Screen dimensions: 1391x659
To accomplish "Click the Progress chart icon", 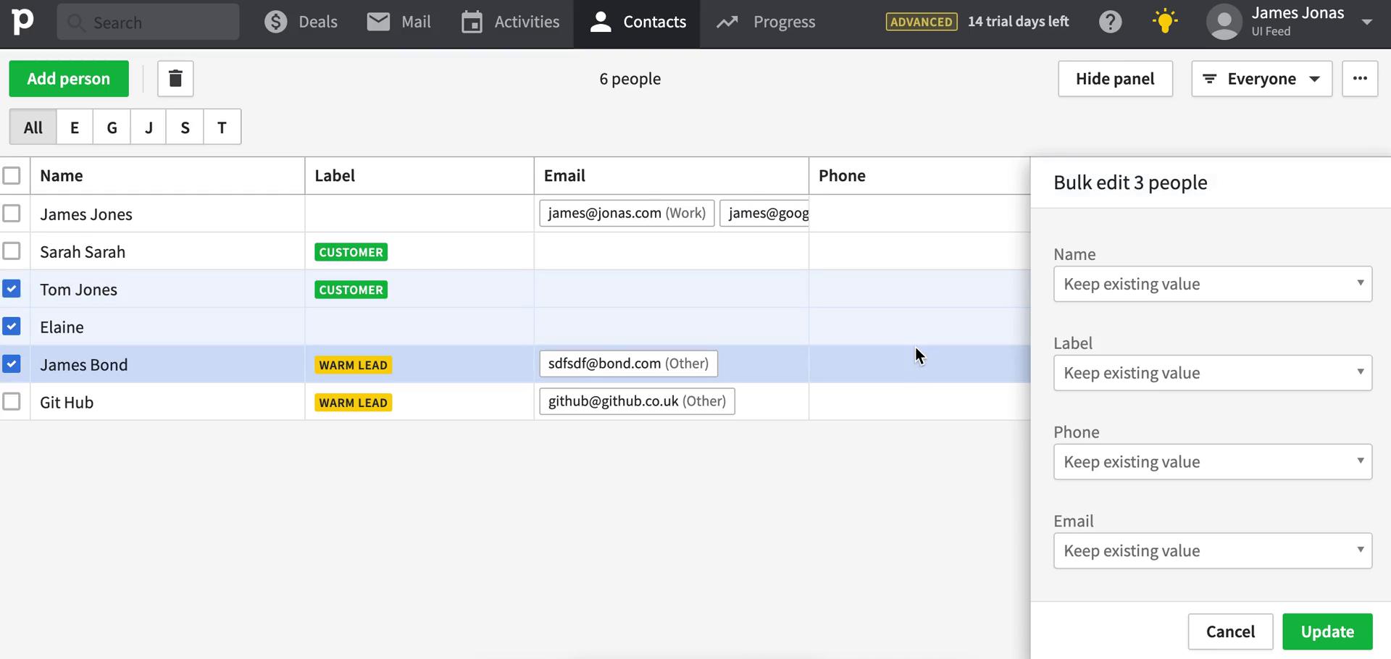I will (x=727, y=22).
